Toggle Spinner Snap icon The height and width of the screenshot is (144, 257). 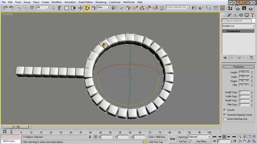pos(155,8)
